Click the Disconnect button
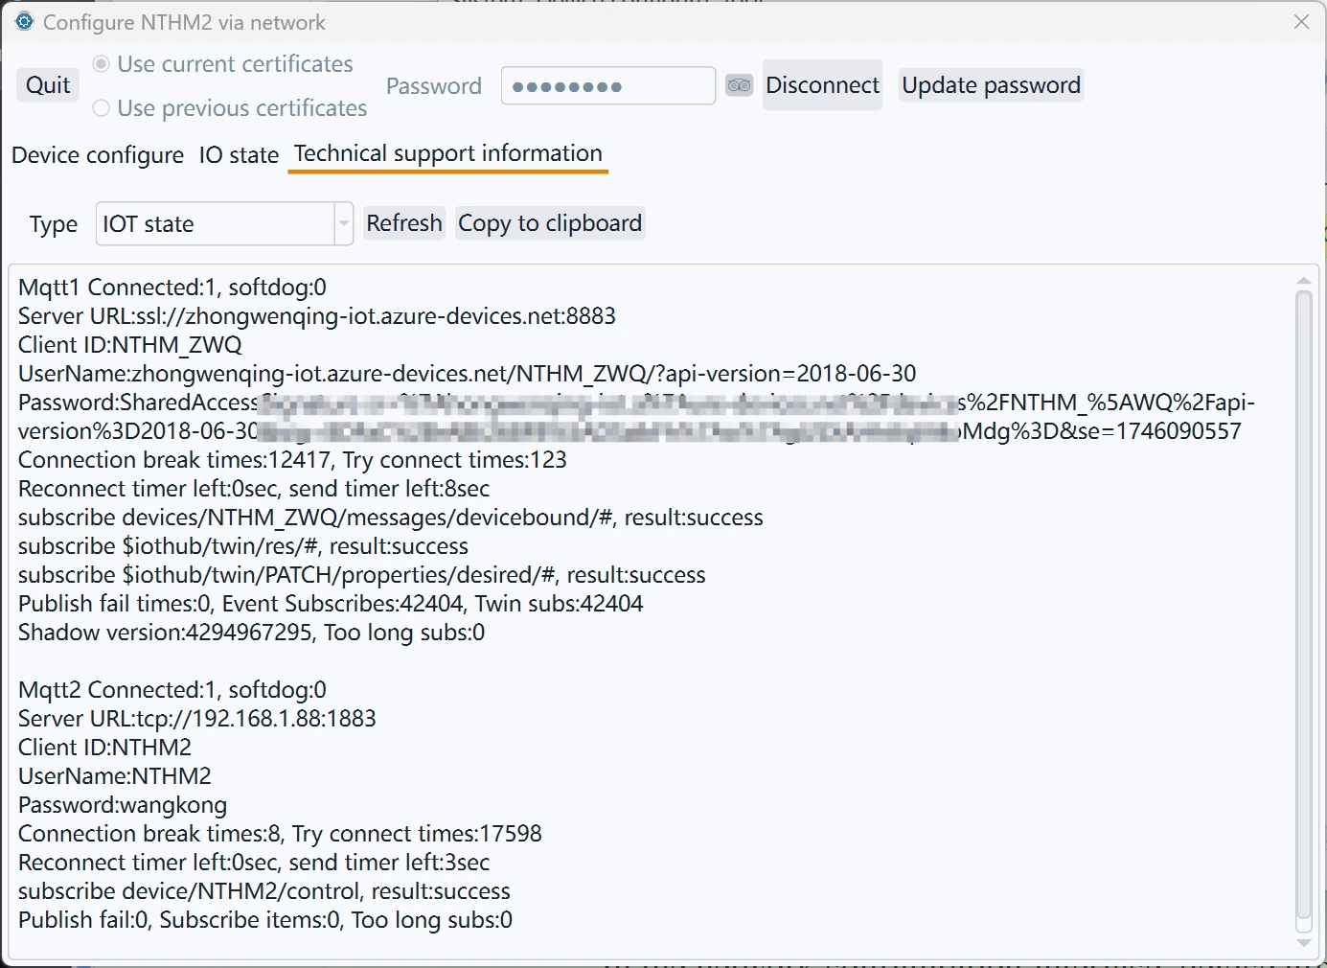This screenshot has width=1327, height=968. [822, 85]
